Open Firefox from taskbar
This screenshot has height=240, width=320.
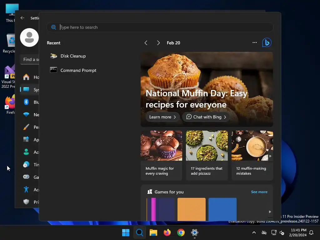167,232
